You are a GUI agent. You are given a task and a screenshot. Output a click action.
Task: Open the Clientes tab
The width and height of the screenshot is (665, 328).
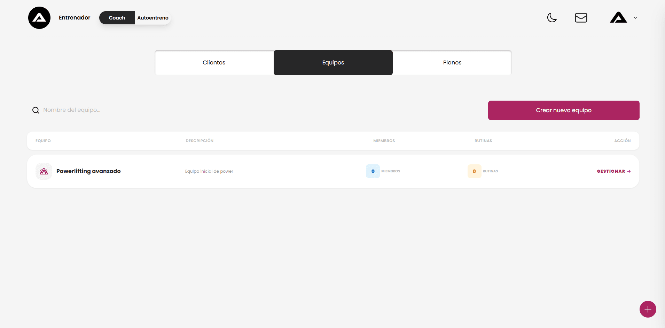[214, 63]
